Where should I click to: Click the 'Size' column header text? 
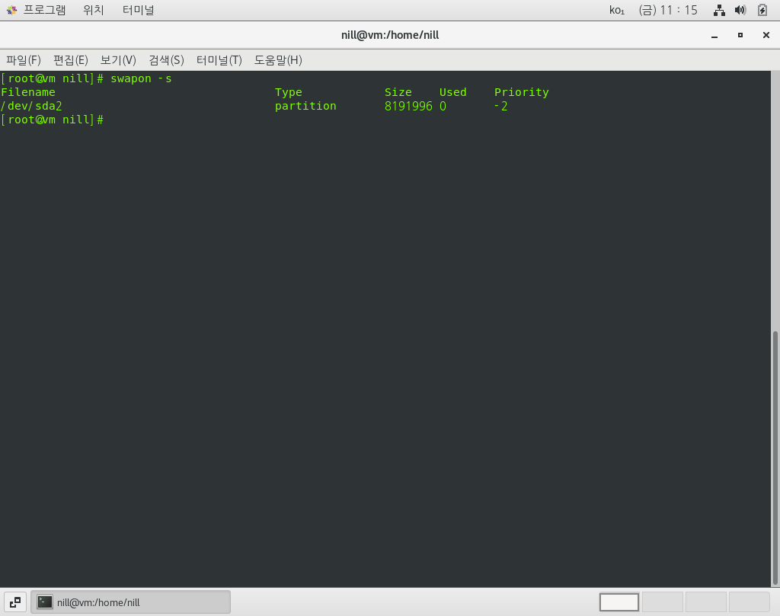(398, 92)
